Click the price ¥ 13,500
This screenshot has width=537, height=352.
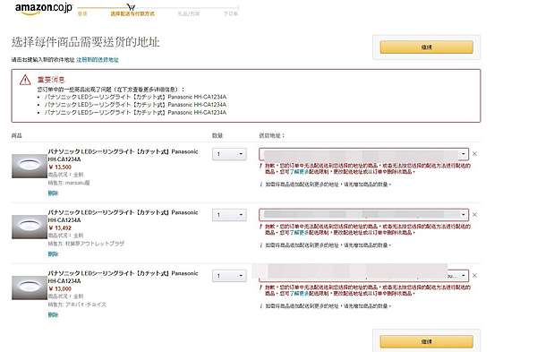coord(60,167)
